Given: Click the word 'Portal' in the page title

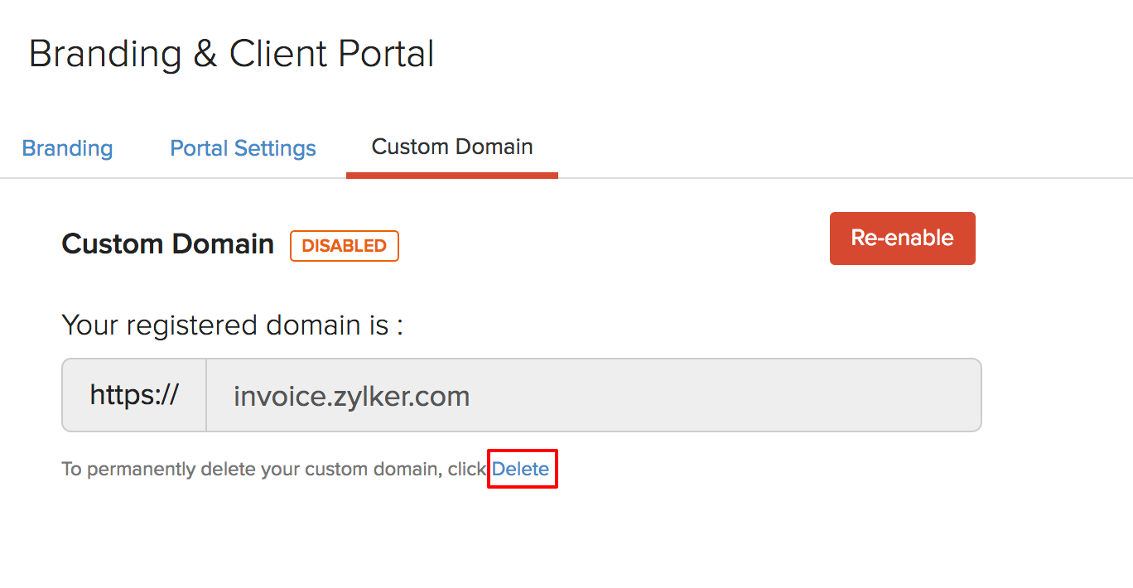Looking at the screenshot, I should pos(386,55).
